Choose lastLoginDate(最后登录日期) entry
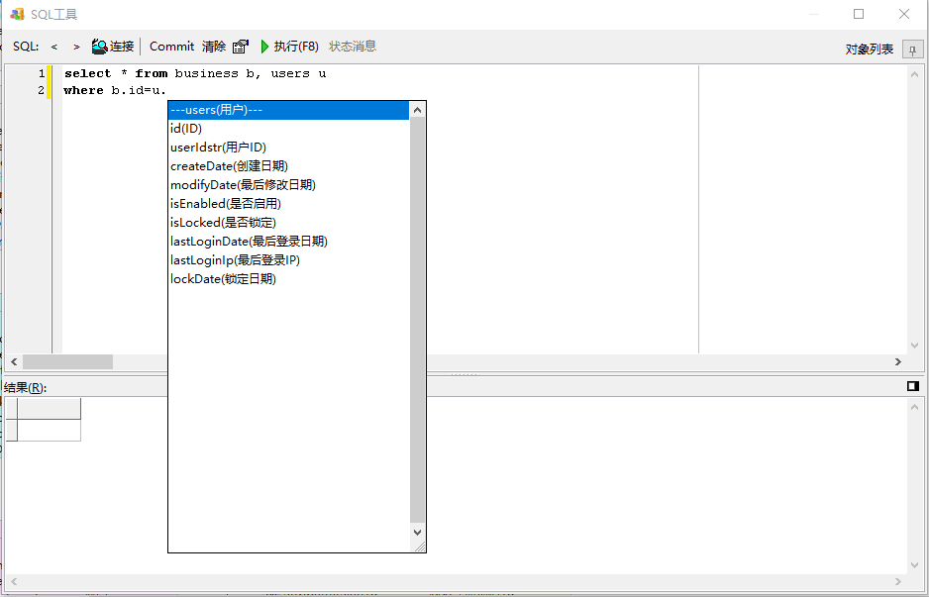Image resolution: width=929 pixels, height=597 pixels. [x=288, y=242]
